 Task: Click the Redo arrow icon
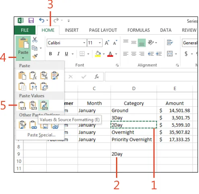(x=56, y=21)
